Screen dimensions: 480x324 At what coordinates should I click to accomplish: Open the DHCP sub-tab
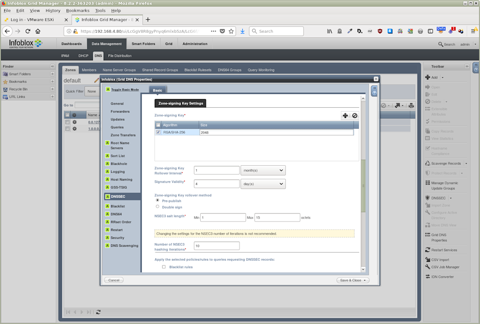[x=83, y=56]
